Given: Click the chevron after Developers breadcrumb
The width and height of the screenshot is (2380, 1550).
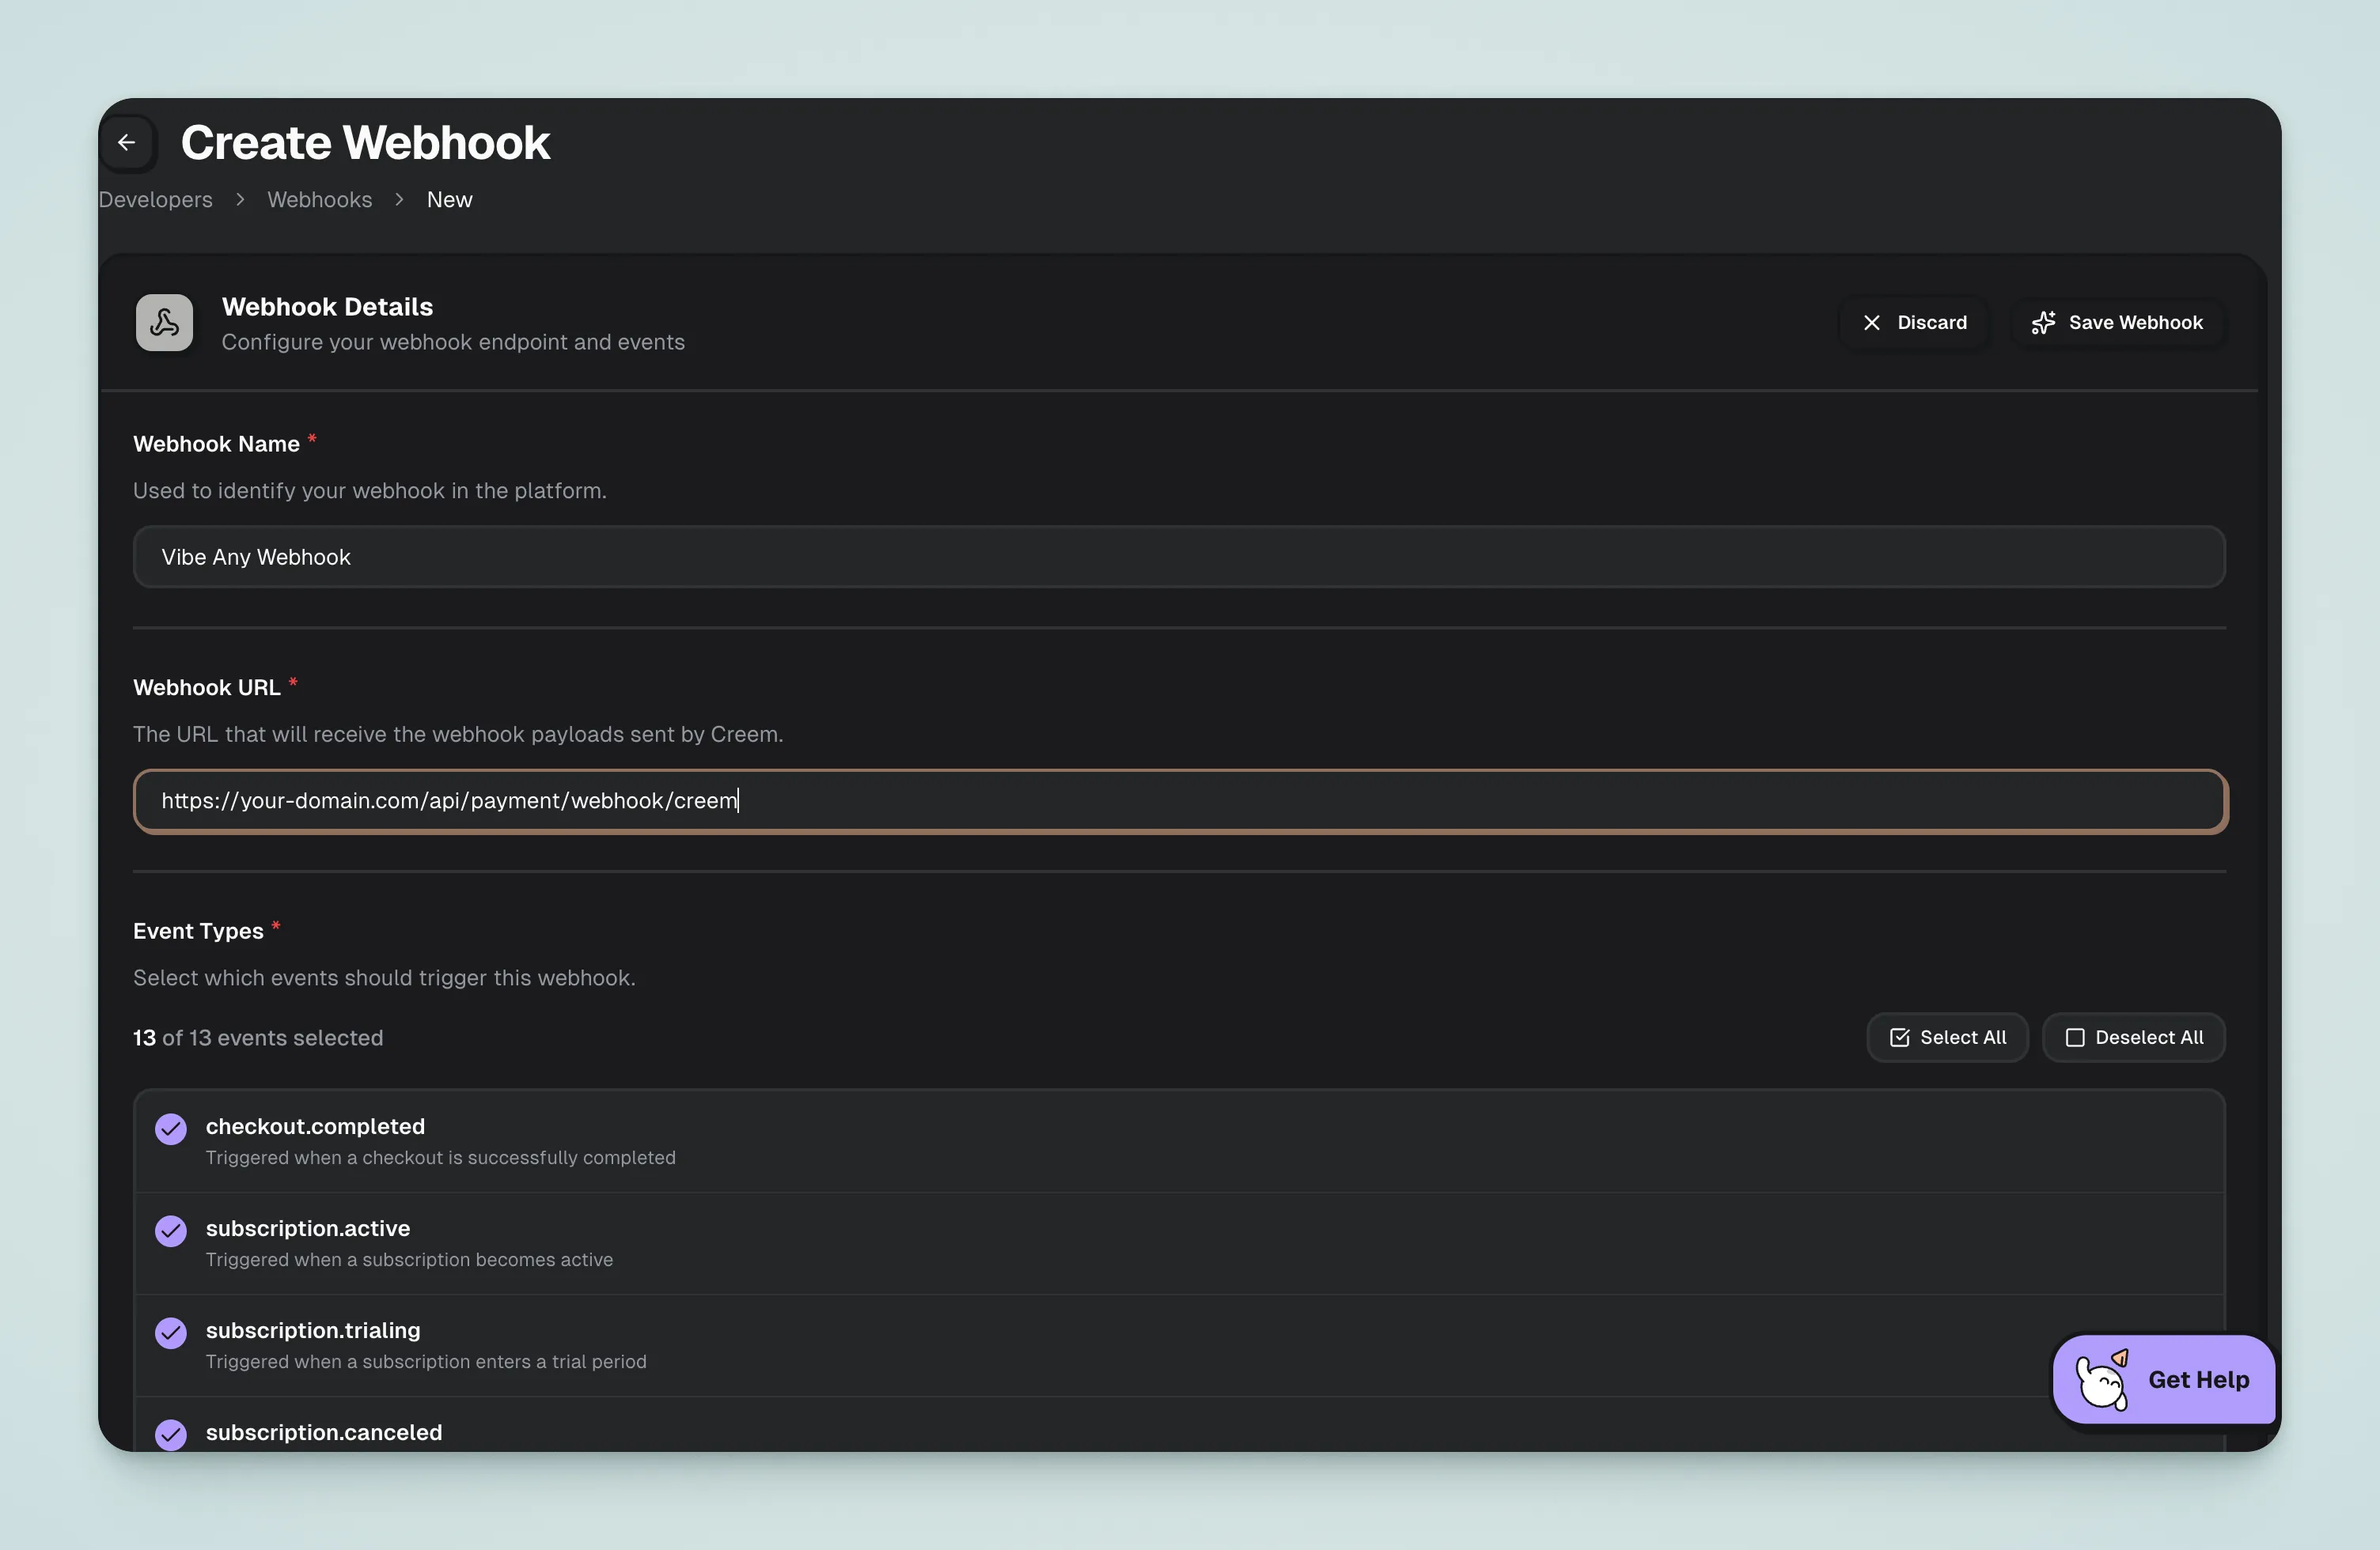Looking at the screenshot, I should tap(240, 200).
